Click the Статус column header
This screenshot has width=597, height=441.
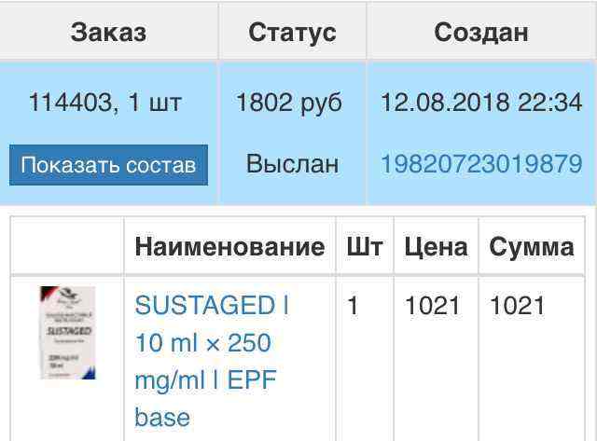[x=292, y=33]
